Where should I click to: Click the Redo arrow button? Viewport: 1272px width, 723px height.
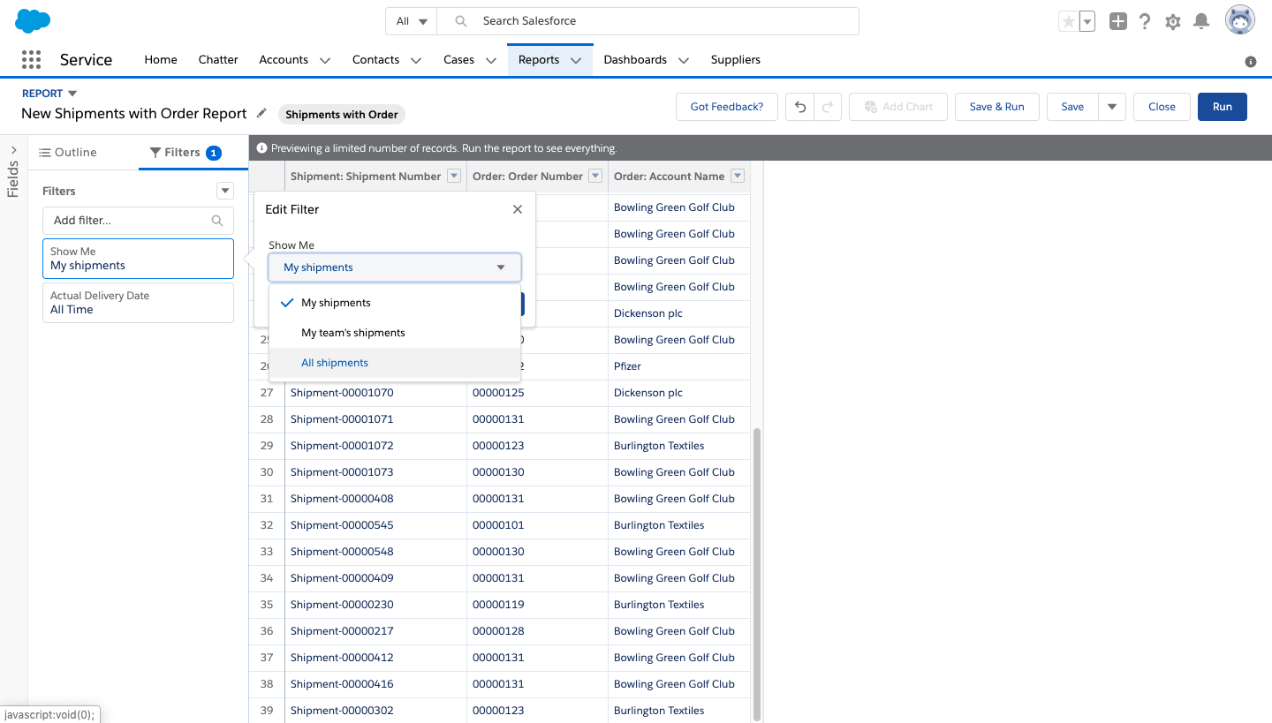pyautogui.click(x=828, y=107)
